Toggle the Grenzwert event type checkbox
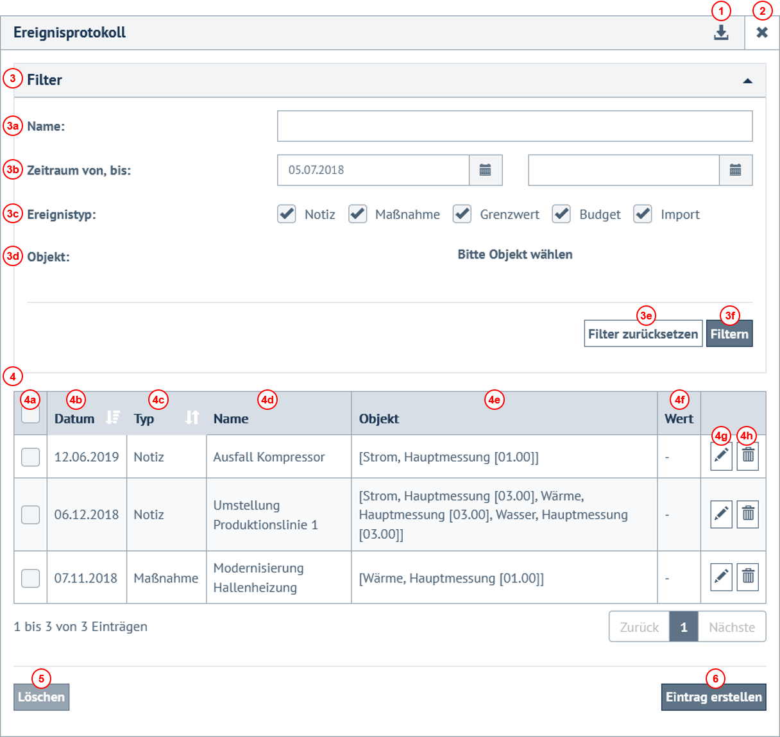The width and height of the screenshot is (780, 737). 462,214
